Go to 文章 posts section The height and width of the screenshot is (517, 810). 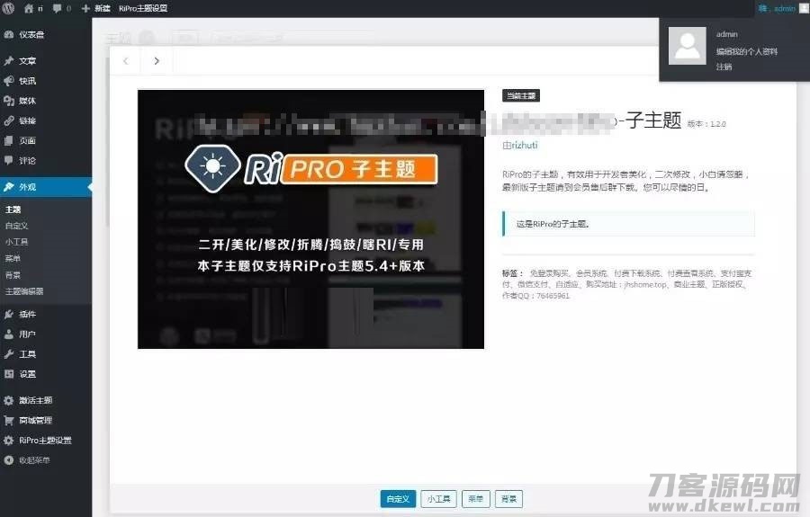click(27, 61)
